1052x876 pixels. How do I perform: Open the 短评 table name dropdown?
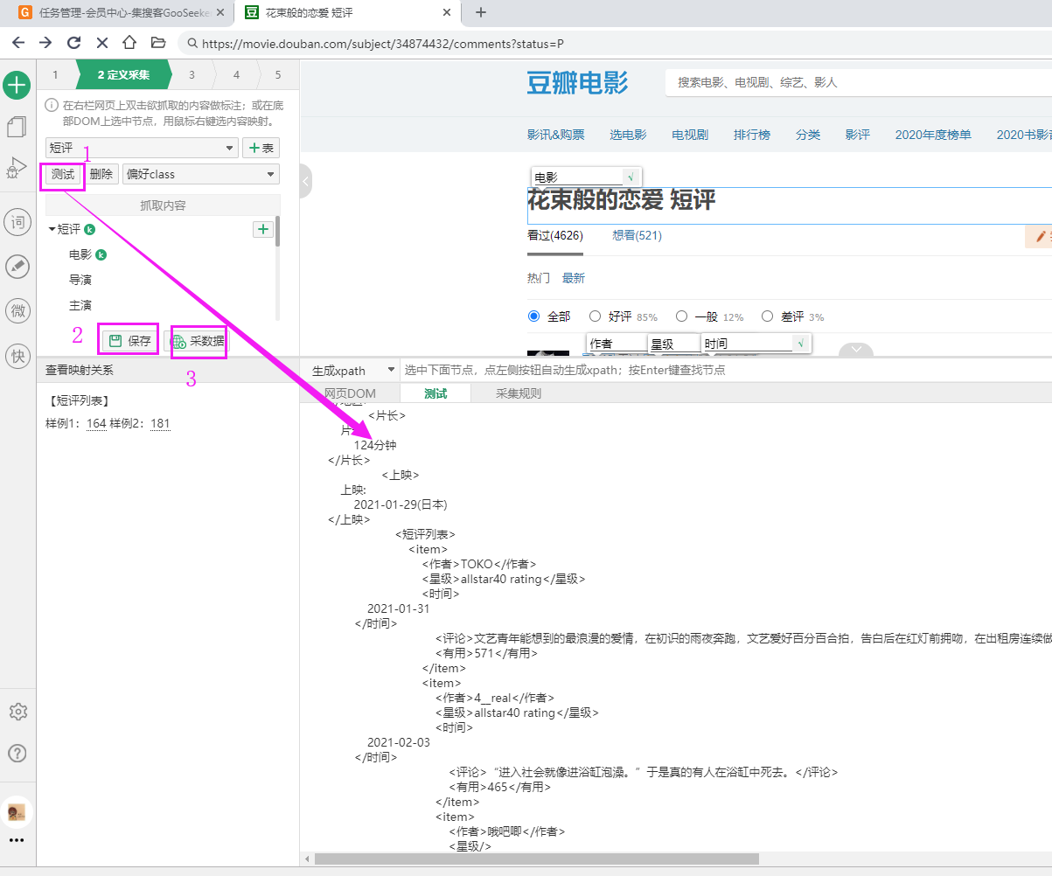(x=142, y=148)
